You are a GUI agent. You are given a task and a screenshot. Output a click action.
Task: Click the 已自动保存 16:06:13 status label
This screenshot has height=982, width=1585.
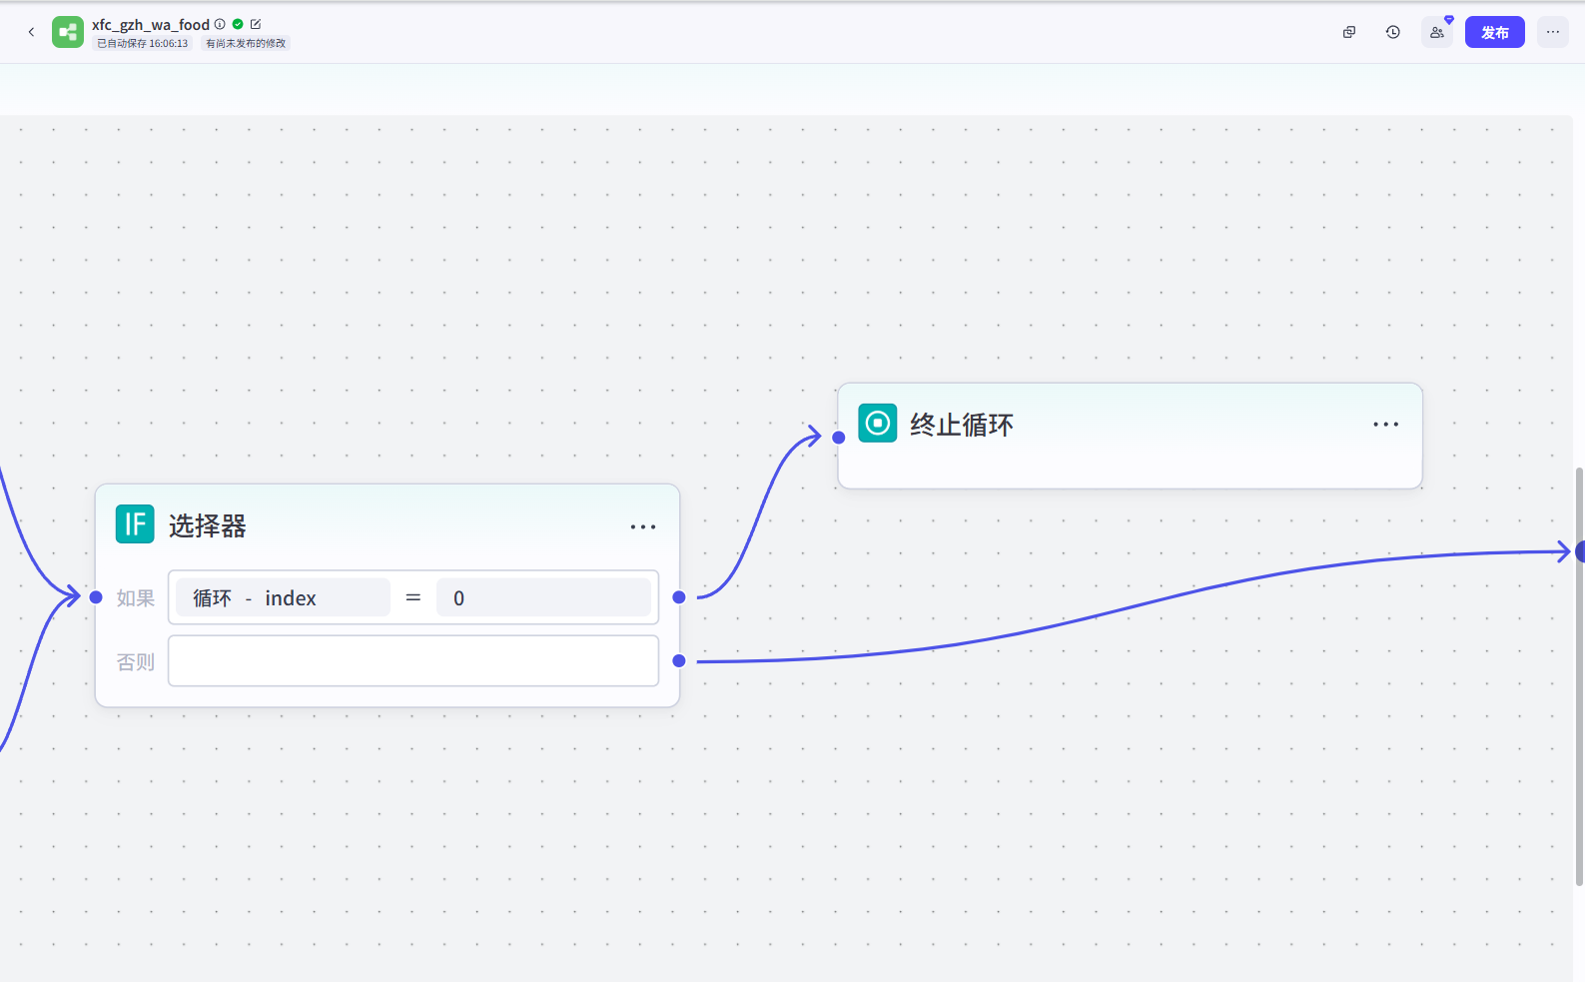[143, 44]
